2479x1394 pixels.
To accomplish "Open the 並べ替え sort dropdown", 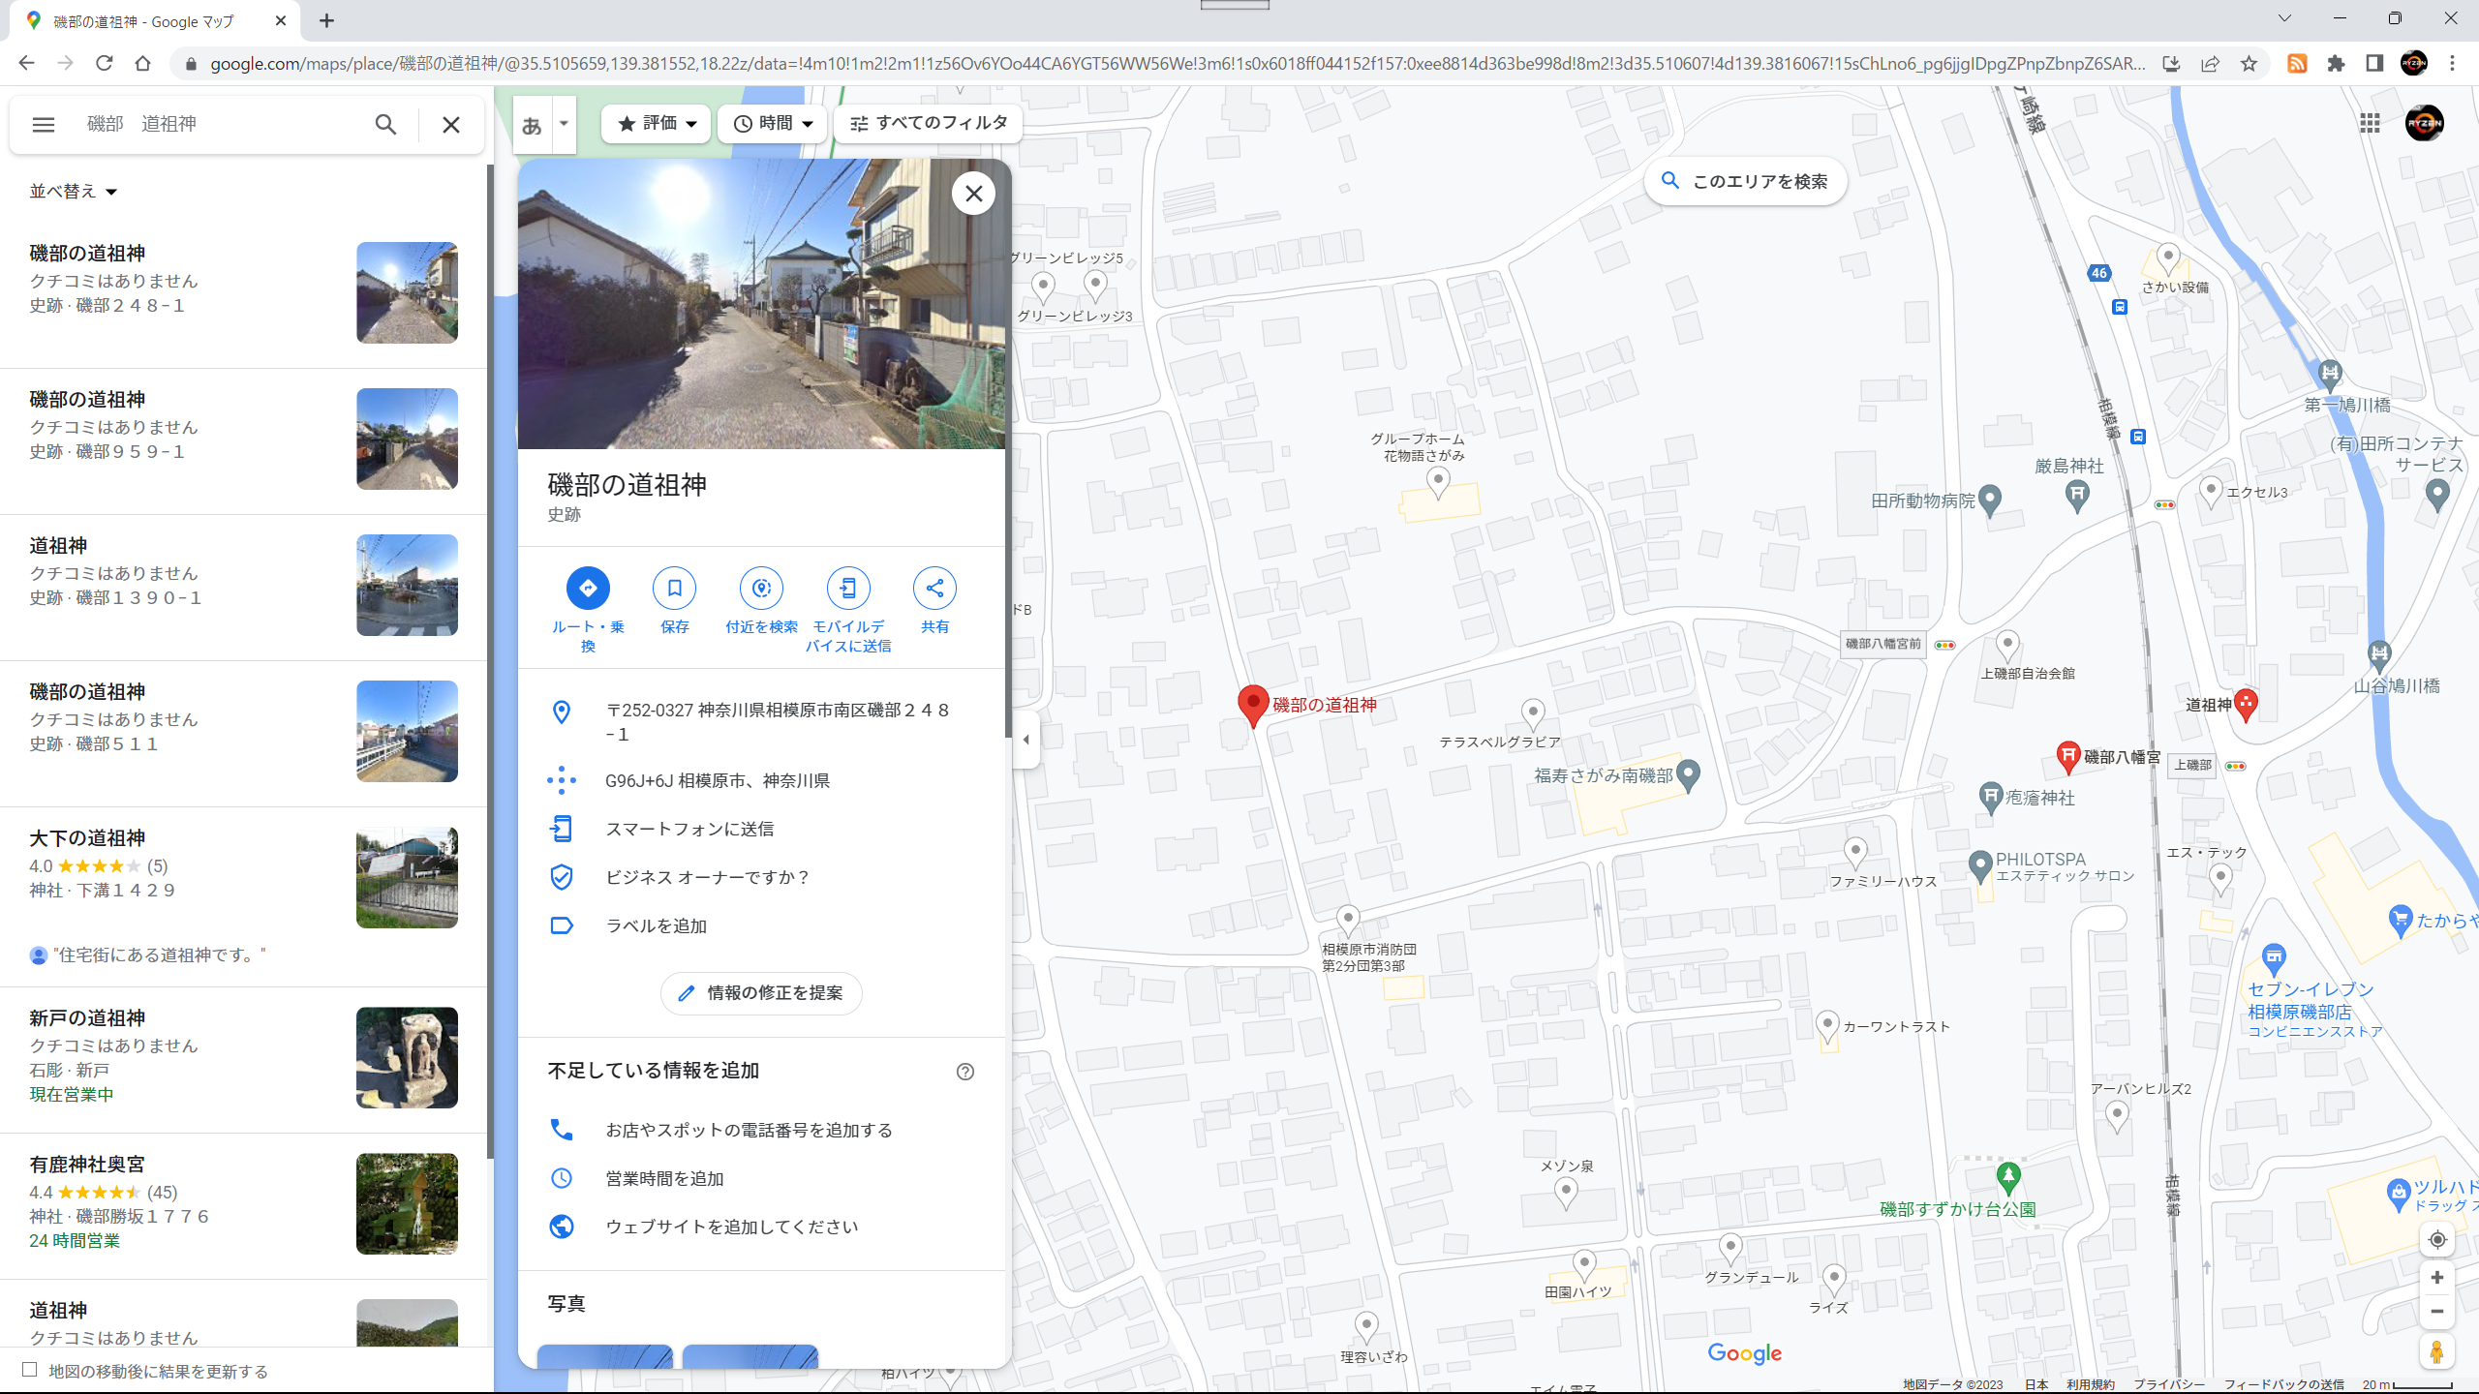I will tap(73, 192).
